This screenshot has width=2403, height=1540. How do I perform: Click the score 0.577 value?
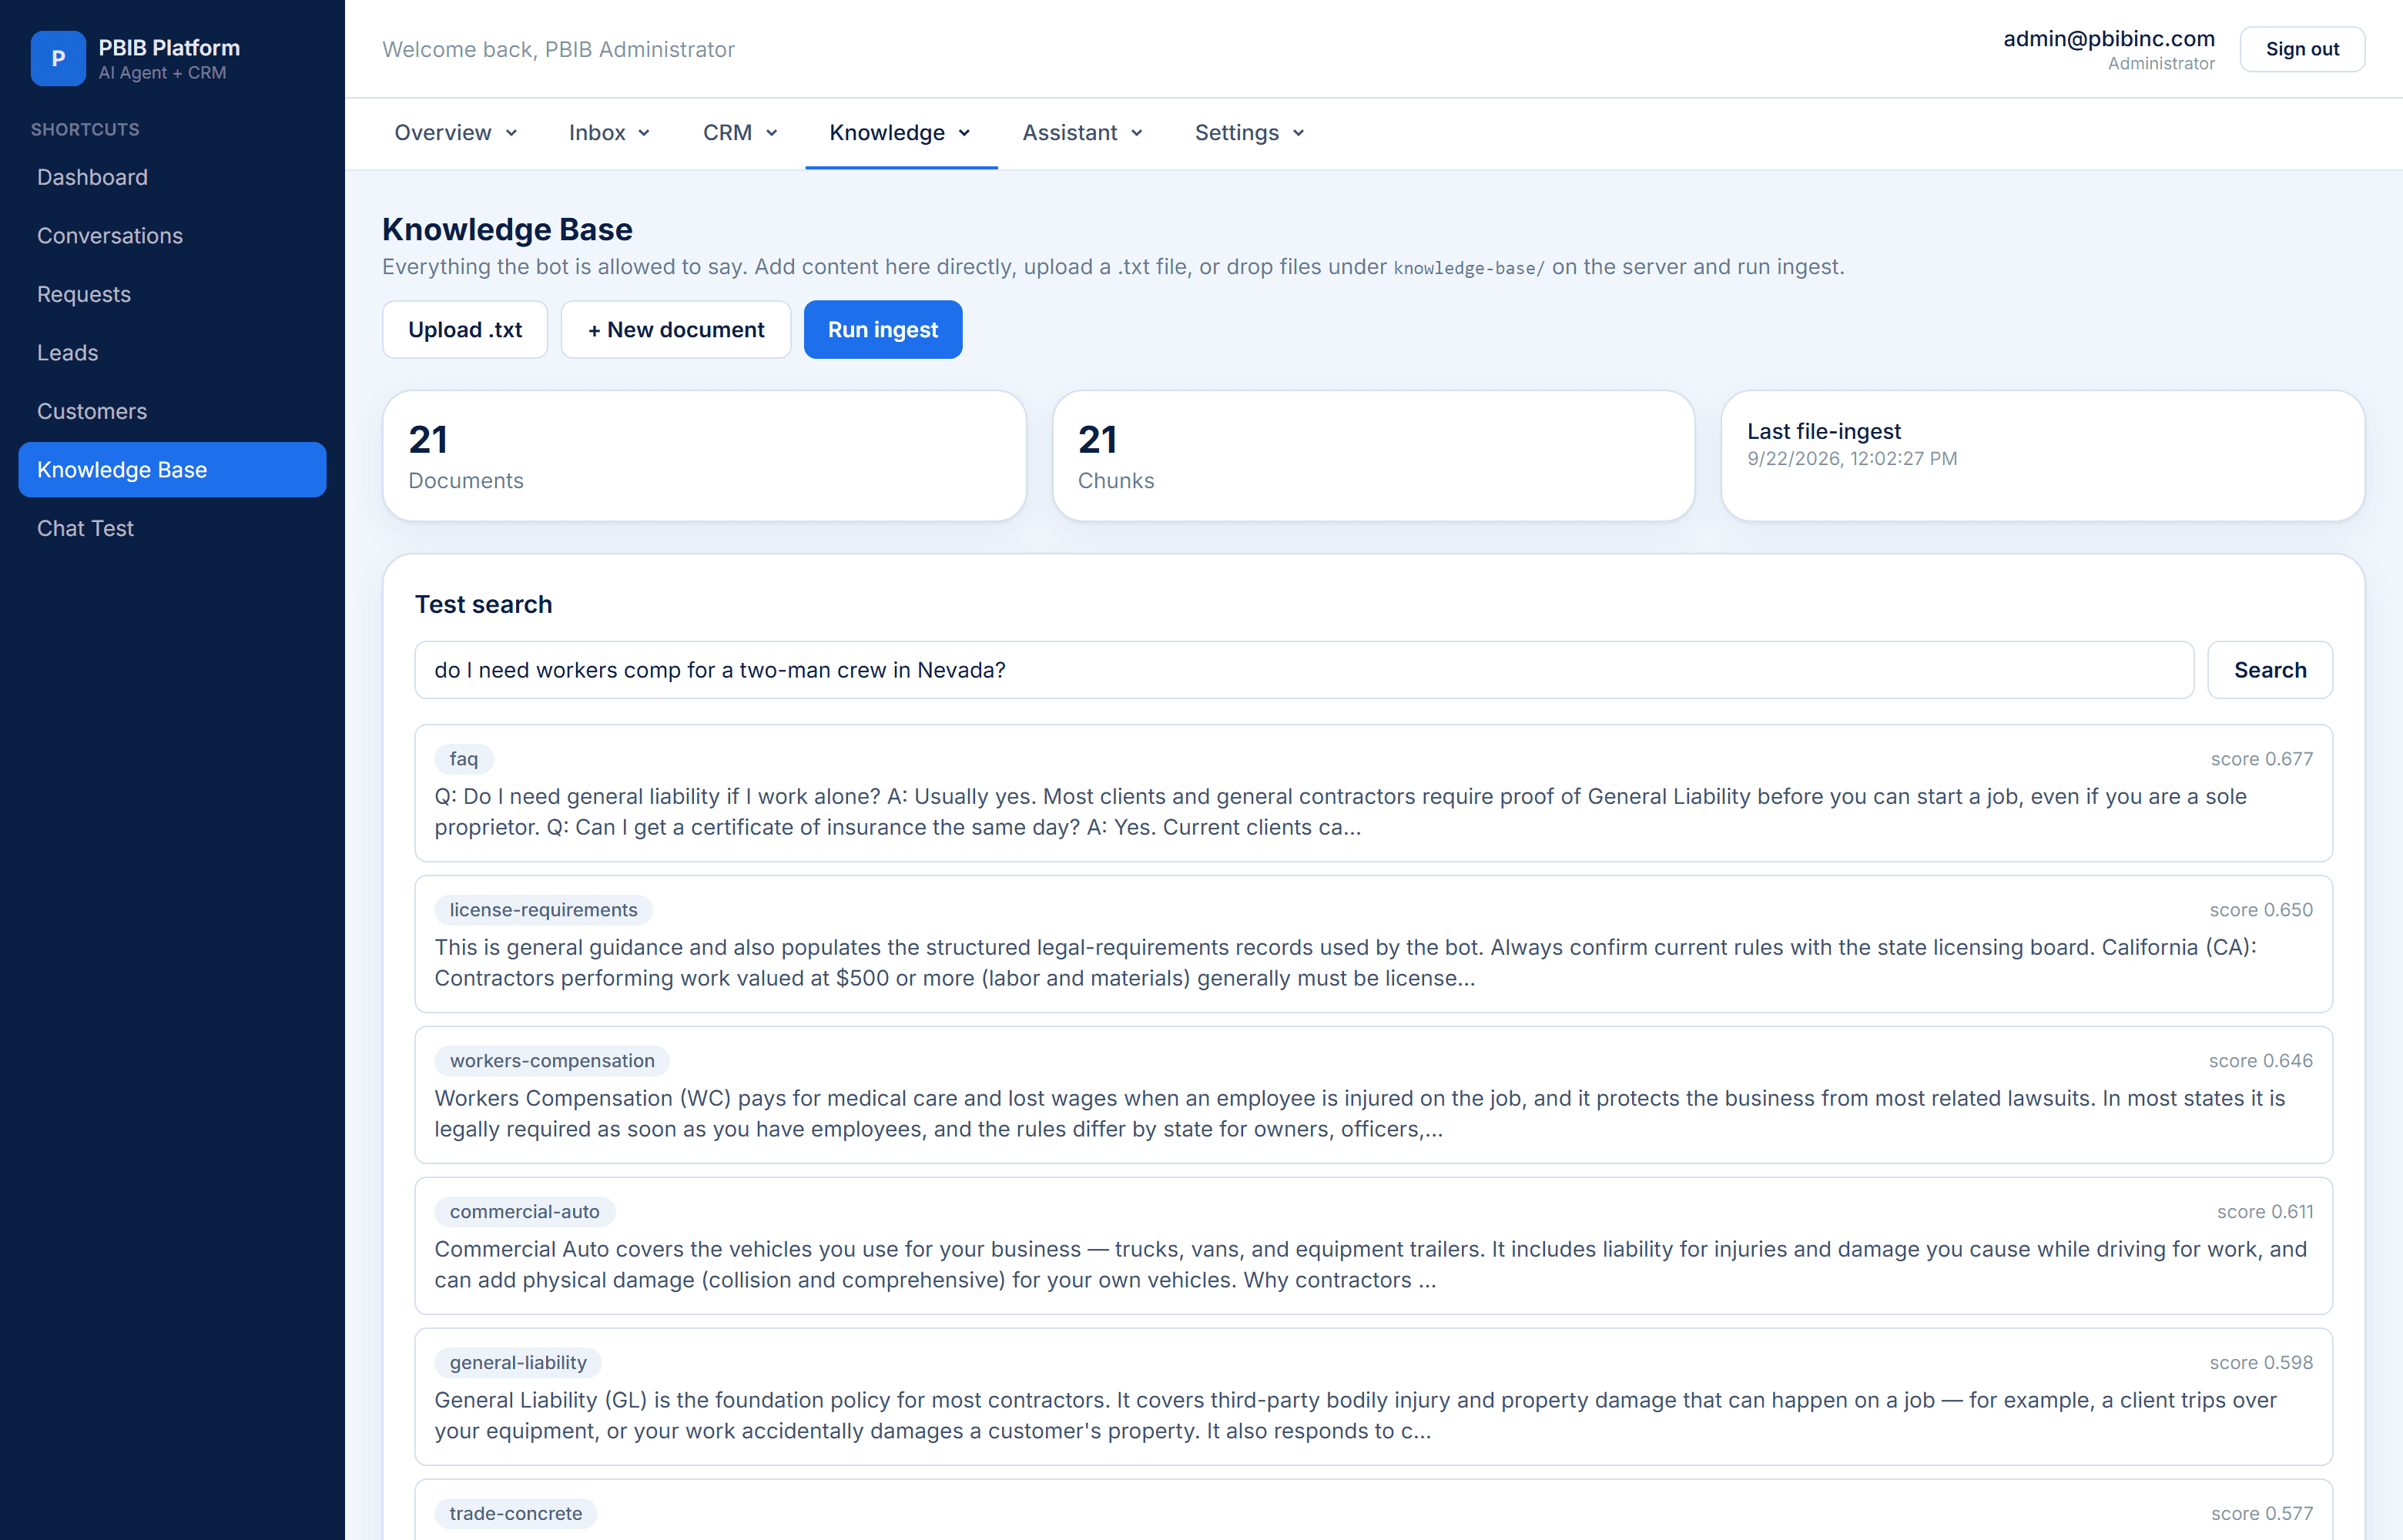tap(2262, 1514)
